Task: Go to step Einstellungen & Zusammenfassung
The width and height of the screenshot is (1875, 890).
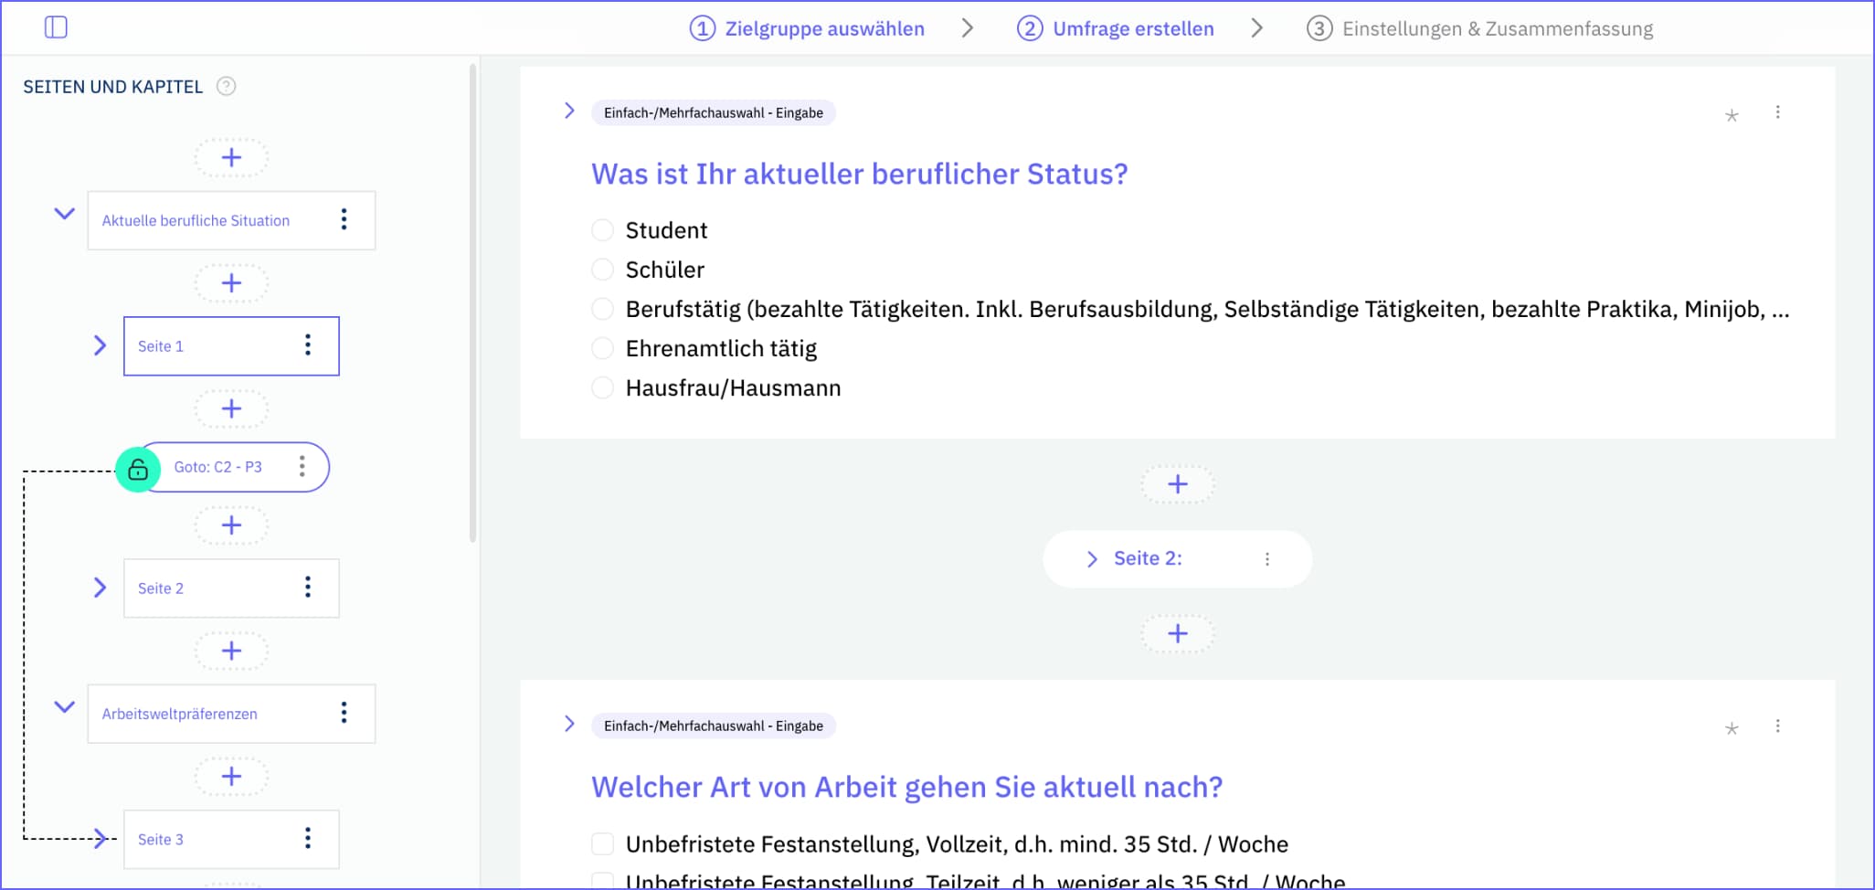Action: [x=1479, y=28]
